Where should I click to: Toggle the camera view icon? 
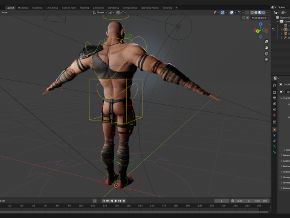tap(266, 54)
